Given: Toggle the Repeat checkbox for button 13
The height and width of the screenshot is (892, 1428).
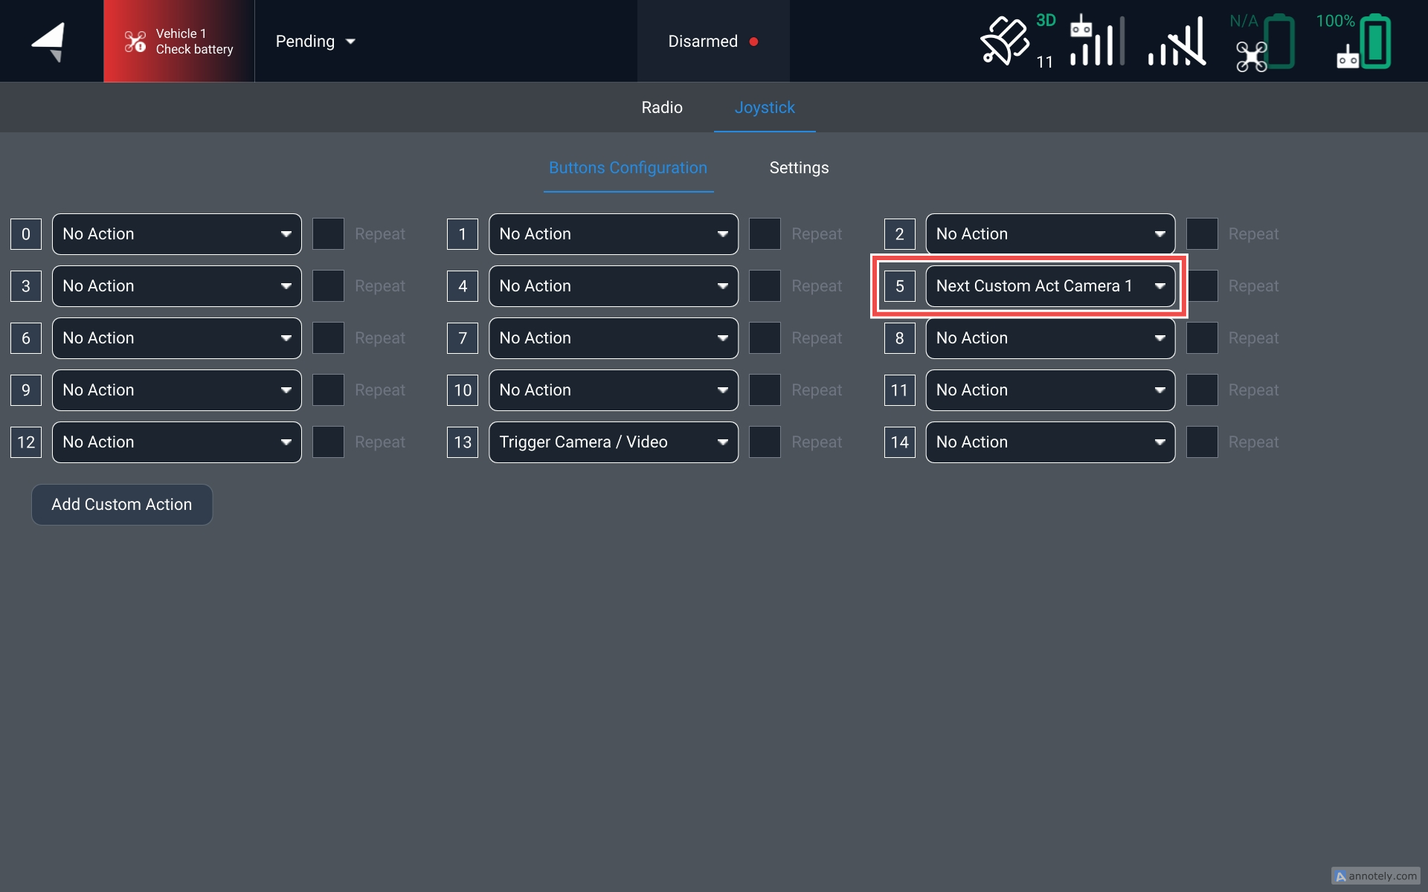Looking at the screenshot, I should coord(765,442).
